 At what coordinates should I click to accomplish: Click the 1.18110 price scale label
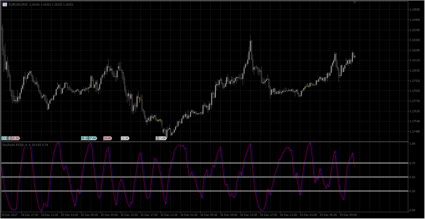pos(415,60)
